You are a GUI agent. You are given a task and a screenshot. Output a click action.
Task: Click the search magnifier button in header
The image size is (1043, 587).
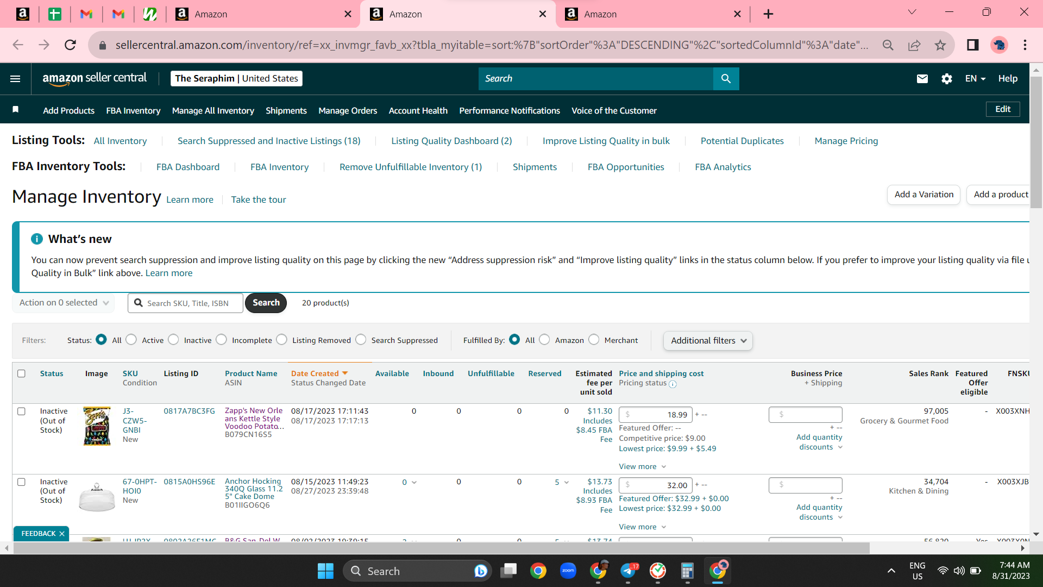726,79
